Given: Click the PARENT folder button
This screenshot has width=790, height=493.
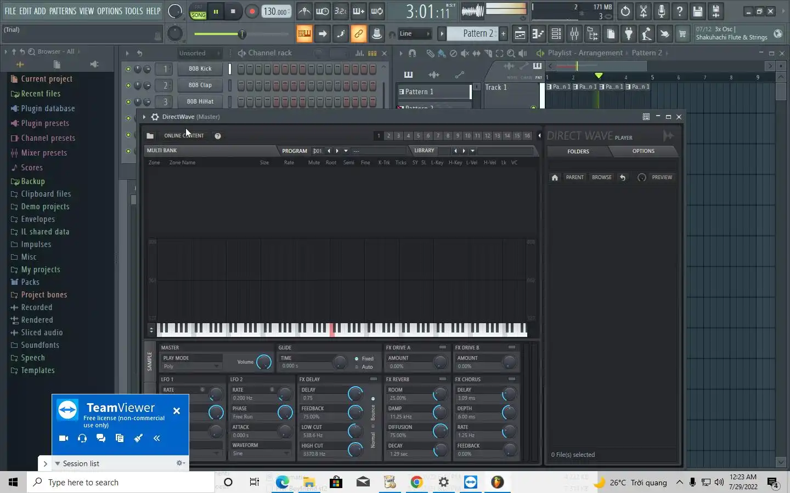Looking at the screenshot, I should click(x=575, y=177).
